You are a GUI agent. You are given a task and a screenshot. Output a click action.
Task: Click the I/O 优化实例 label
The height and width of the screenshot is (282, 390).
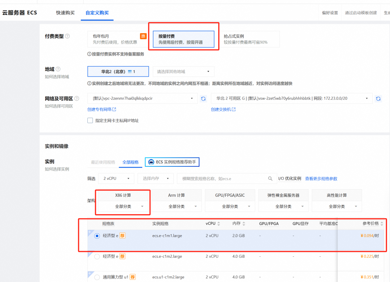pyautogui.click(x=290, y=178)
